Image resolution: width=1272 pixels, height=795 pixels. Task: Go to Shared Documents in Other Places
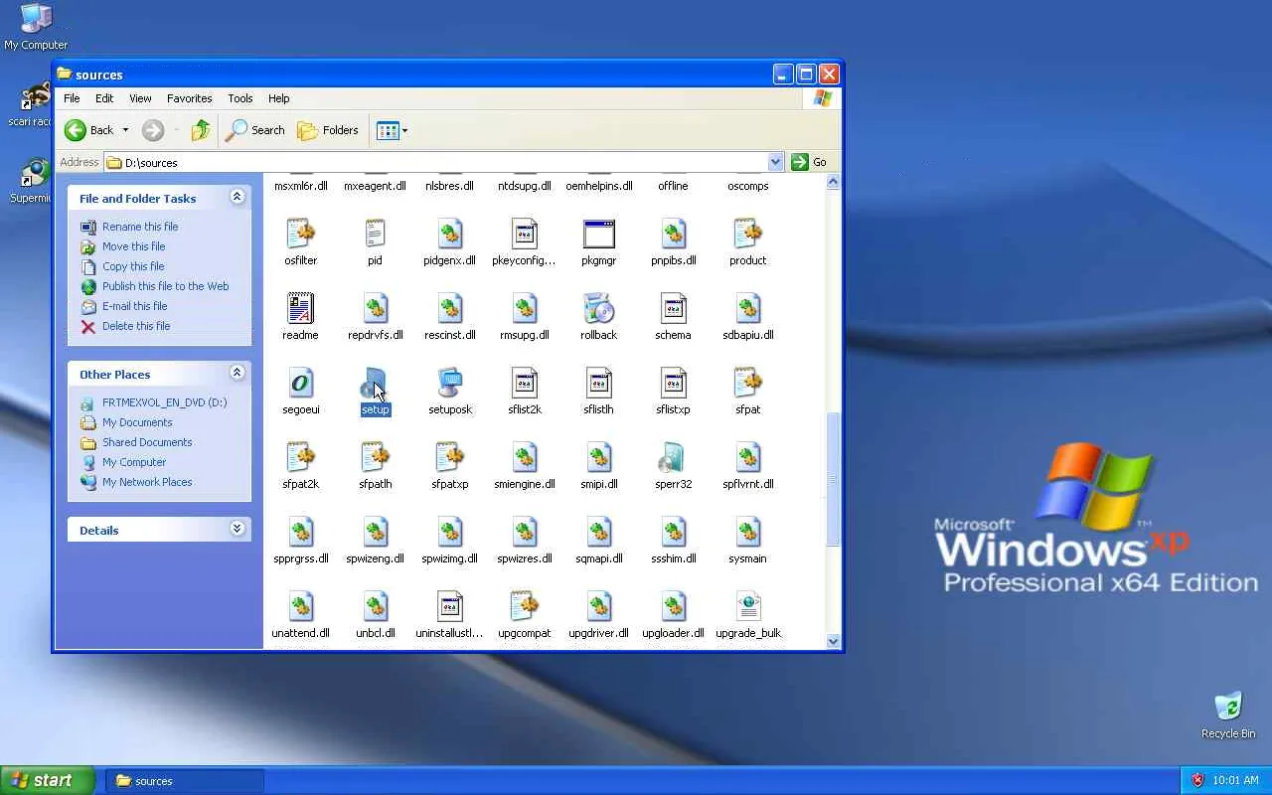click(x=147, y=442)
